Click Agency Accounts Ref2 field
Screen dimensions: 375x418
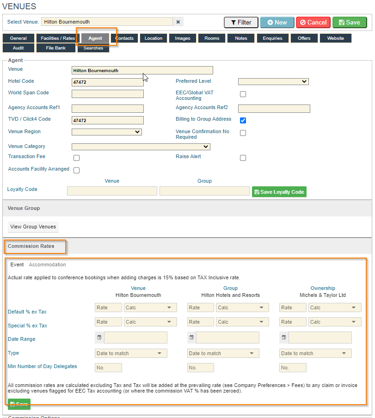[274, 109]
